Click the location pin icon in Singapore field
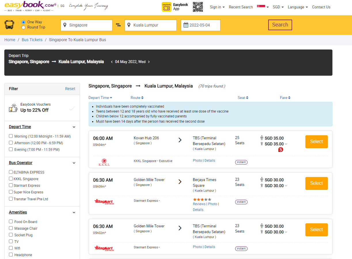Screen dimensions: 352x259 [64, 25]
